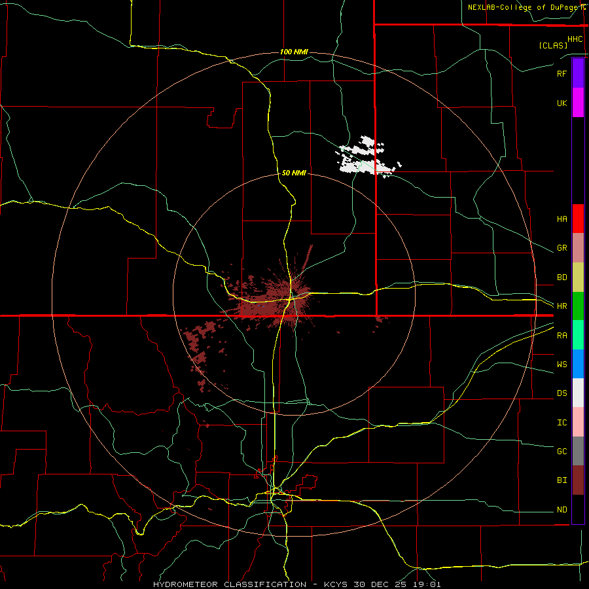Click the GC legend label
Image resolution: width=589 pixels, height=589 pixels.
tap(562, 451)
